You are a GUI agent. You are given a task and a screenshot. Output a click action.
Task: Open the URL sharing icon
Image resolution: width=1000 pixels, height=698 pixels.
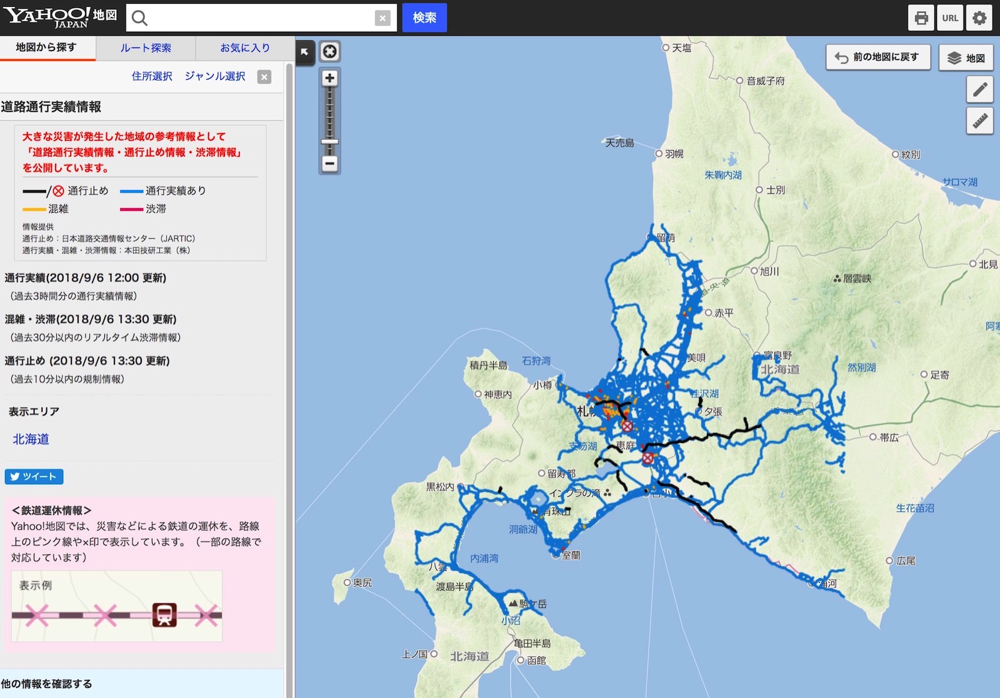pos(950,18)
